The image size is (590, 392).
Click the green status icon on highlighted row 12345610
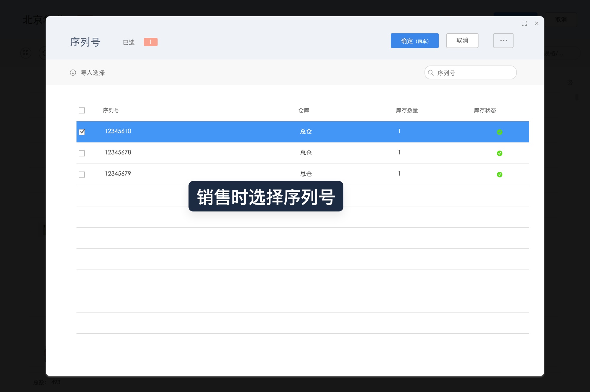[x=499, y=132]
